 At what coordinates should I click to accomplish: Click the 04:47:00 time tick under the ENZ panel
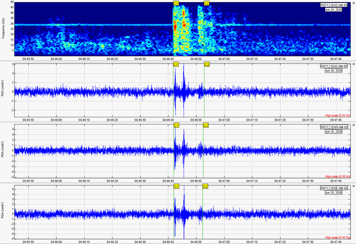[x=224, y=120]
